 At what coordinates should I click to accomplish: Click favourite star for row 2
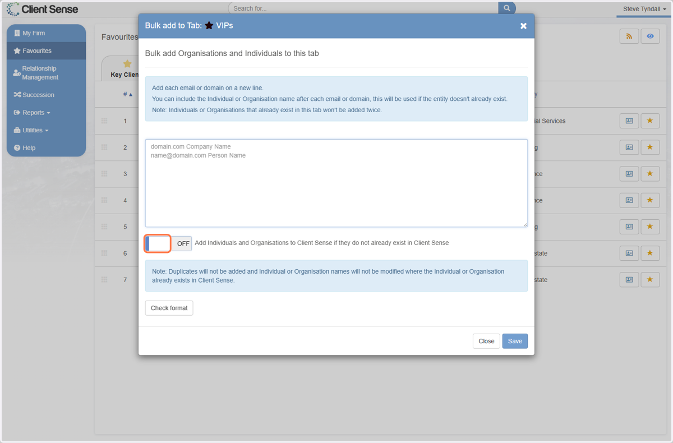[x=650, y=147]
